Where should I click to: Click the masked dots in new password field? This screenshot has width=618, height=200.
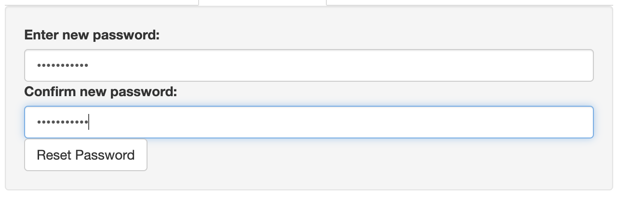tap(63, 65)
